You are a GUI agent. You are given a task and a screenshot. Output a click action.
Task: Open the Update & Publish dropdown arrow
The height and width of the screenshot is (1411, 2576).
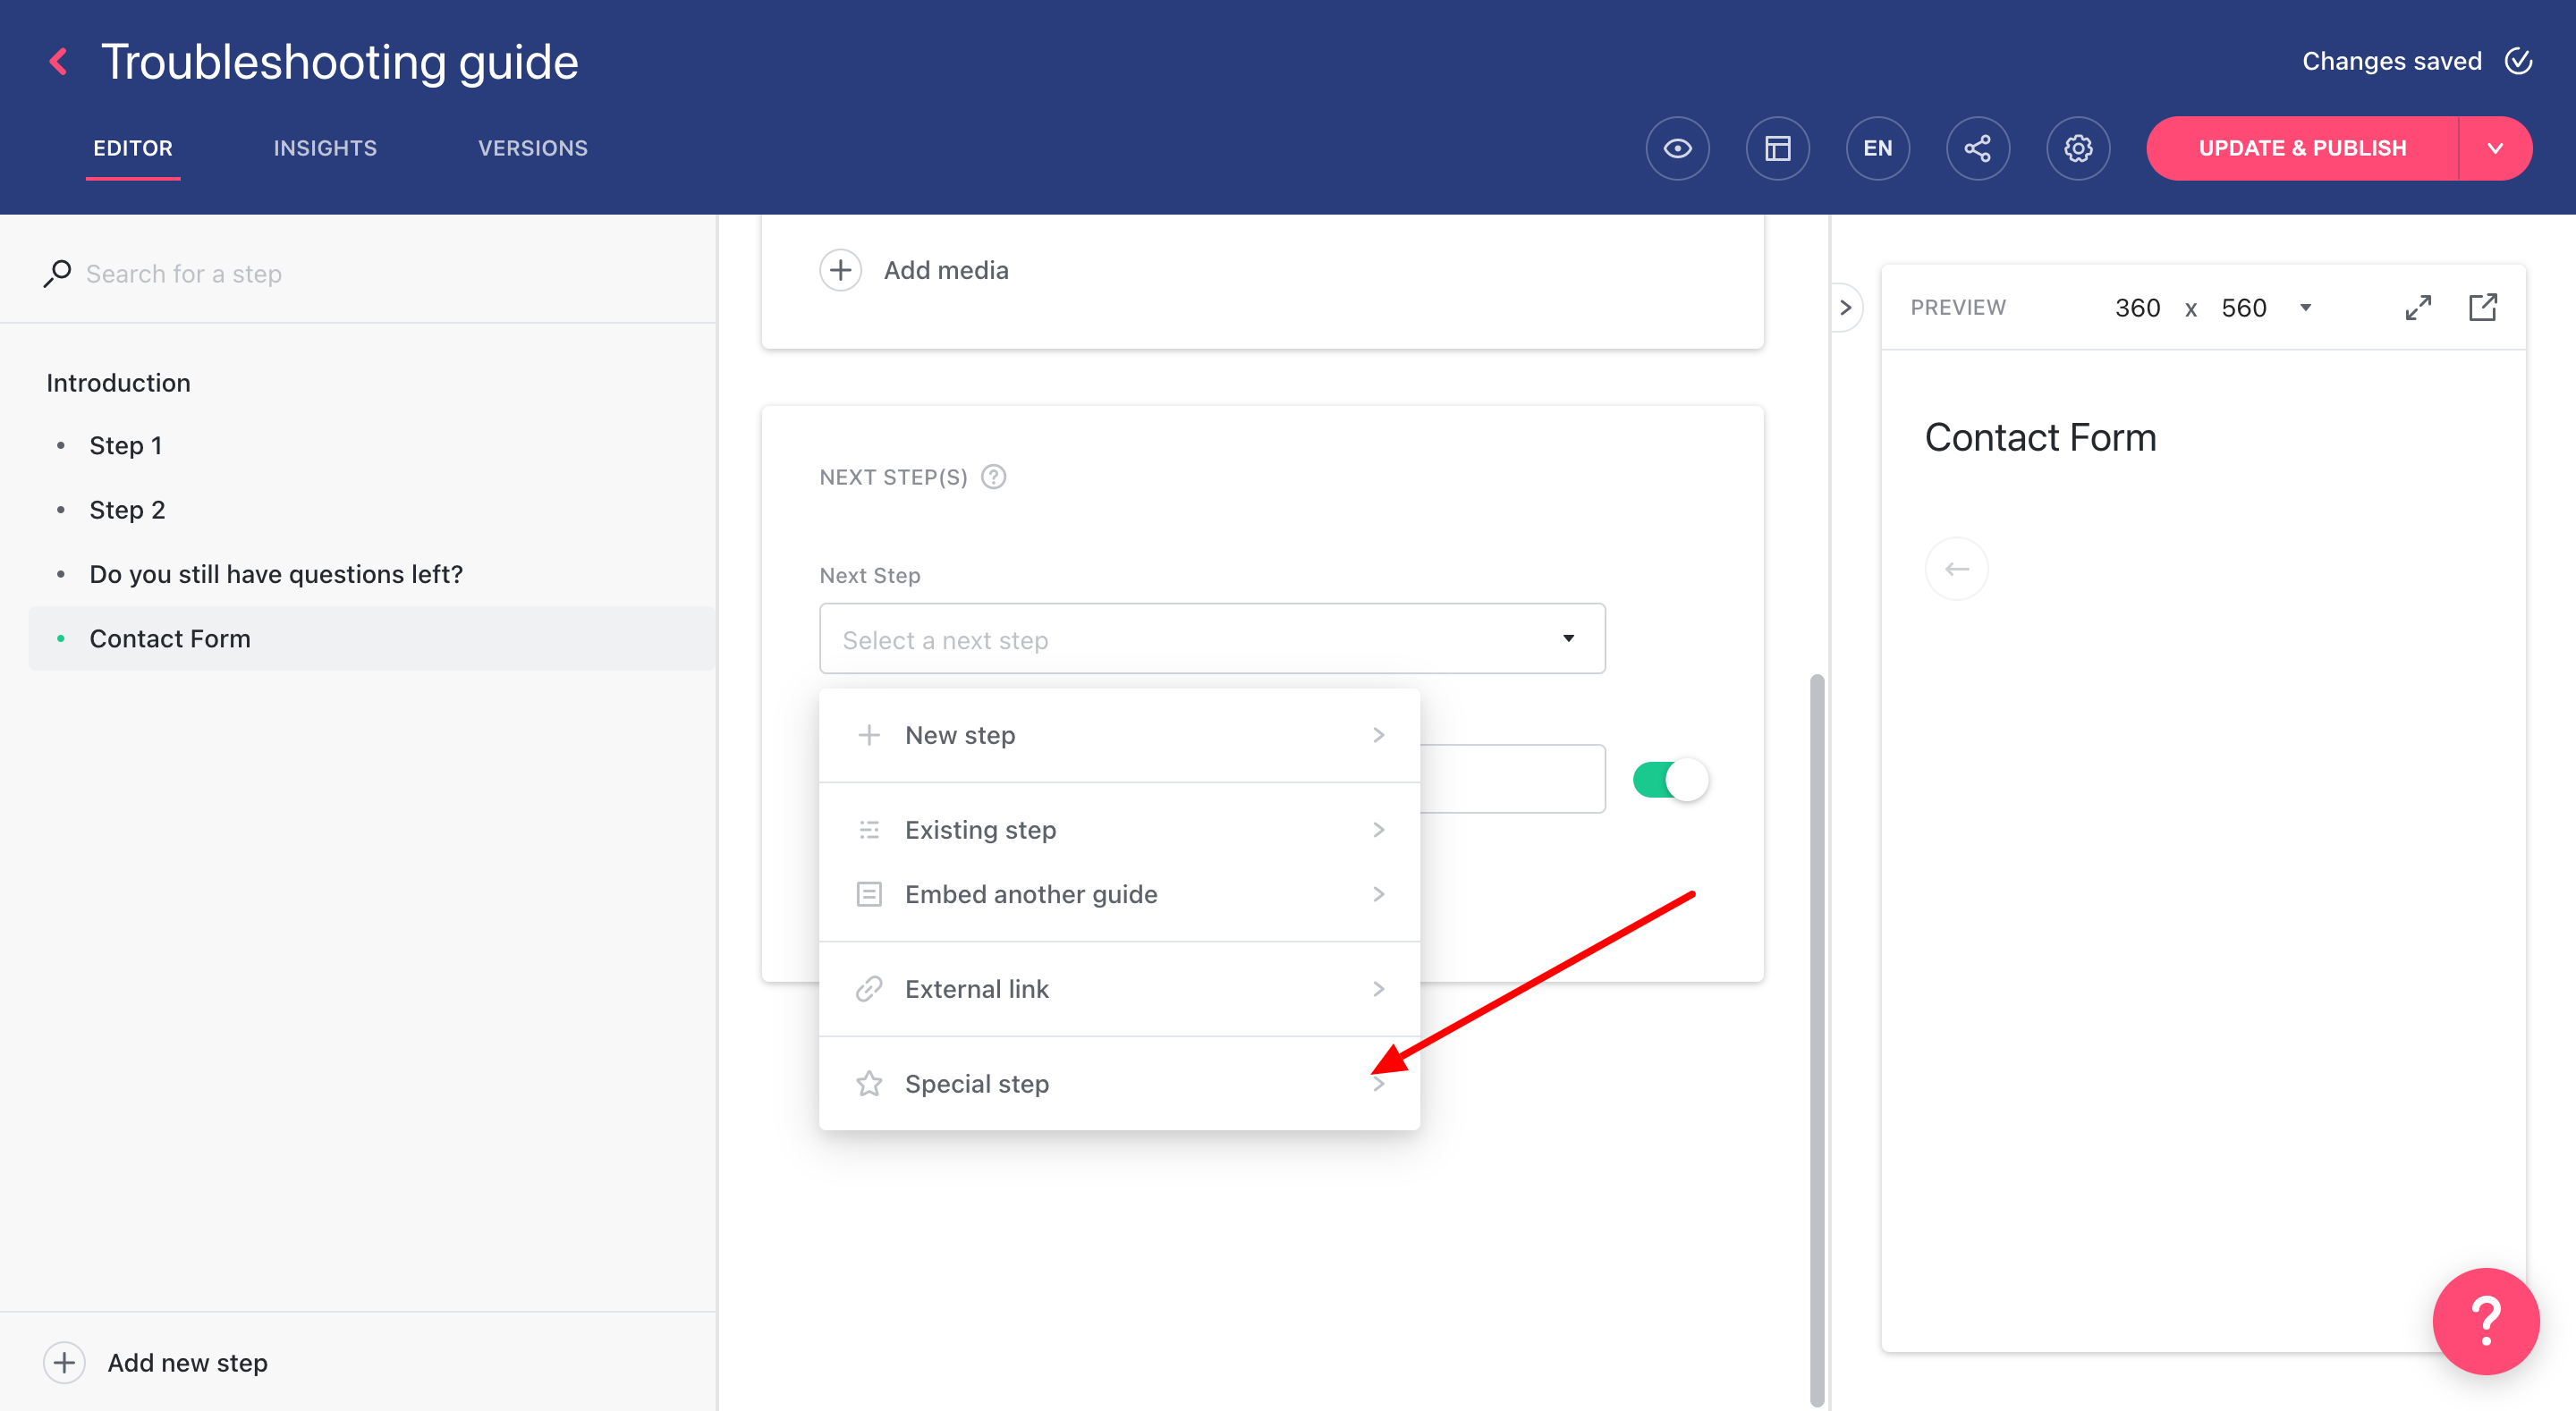(x=2495, y=148)
